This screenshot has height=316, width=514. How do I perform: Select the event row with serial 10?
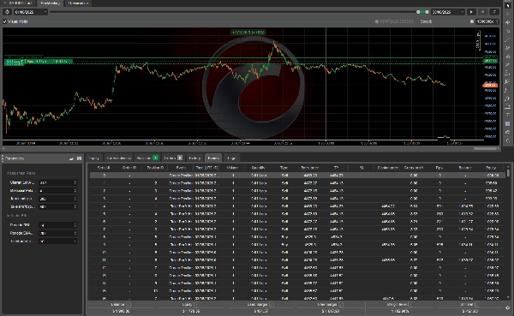[297, 253]
